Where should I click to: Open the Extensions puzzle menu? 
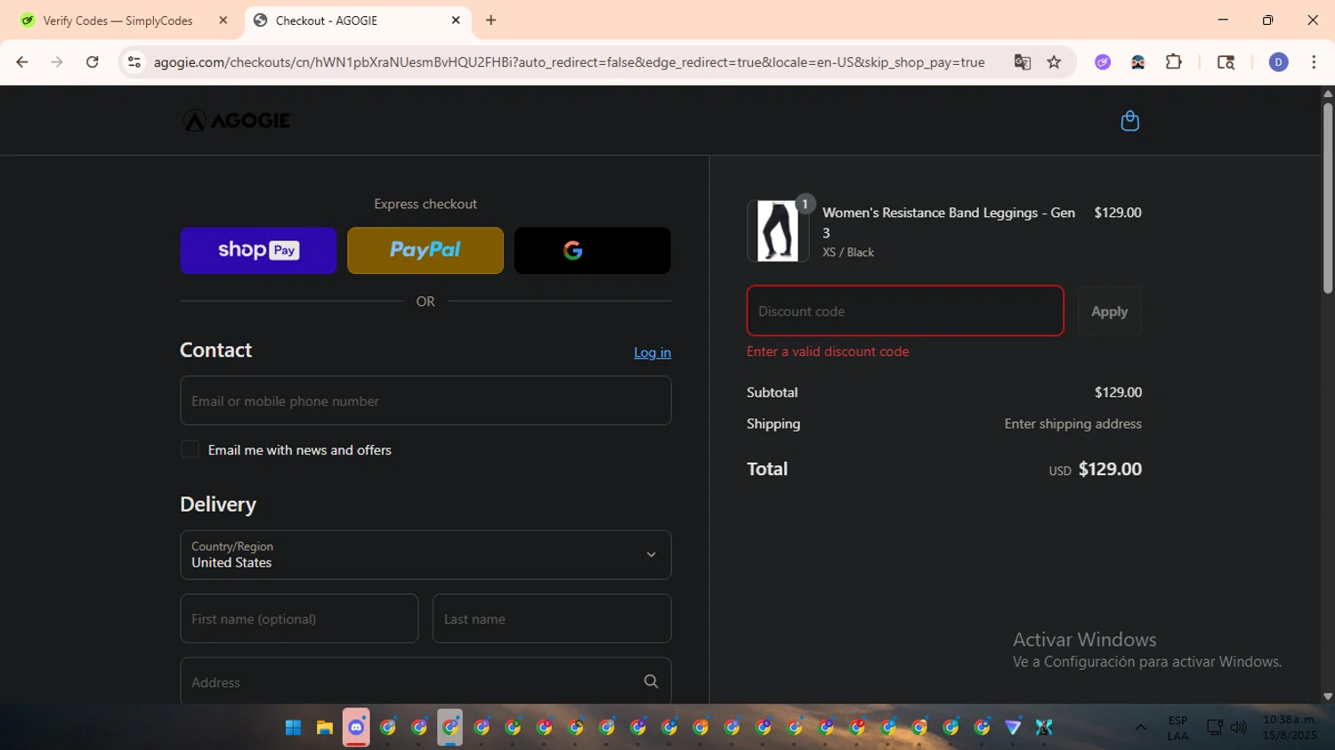1174,62
